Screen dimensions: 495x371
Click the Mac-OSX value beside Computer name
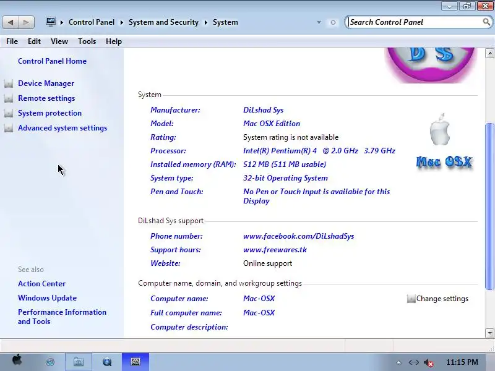259,299
